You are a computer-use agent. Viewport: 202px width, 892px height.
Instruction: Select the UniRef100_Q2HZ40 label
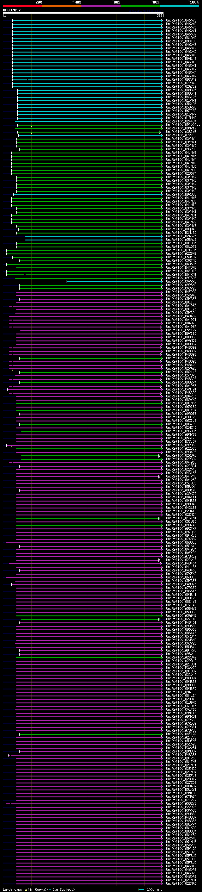point(181,428)
